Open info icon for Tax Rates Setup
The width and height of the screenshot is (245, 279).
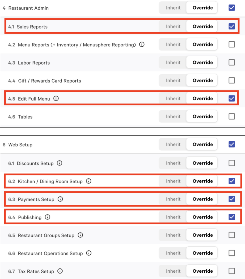(x=60, y=271)
